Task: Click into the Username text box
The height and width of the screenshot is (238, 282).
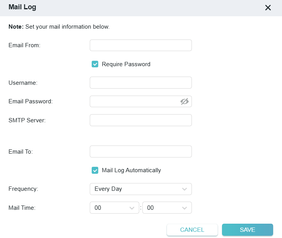Action: 140,83
